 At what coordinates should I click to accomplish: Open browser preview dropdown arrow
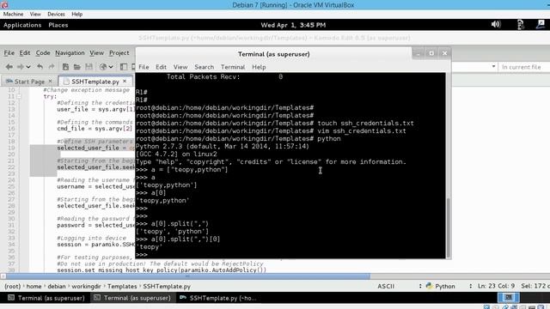pos(111,67)
